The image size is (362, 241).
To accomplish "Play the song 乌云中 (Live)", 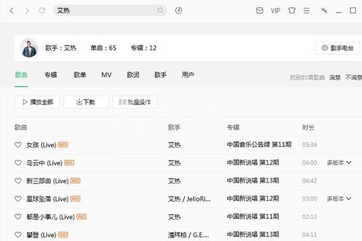I will coord(44,163).
